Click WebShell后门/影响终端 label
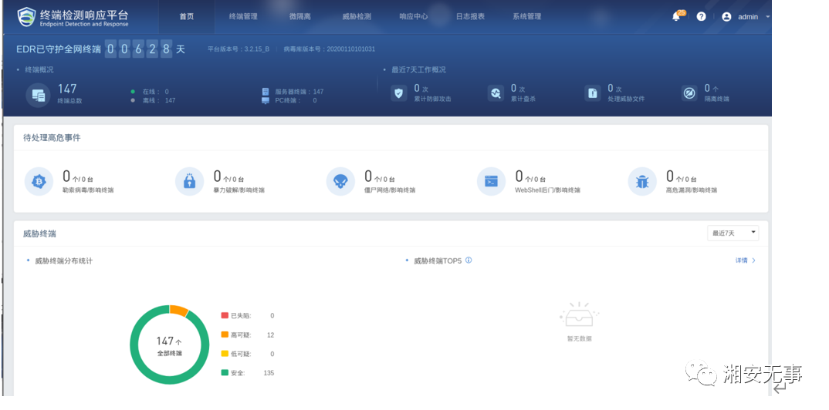Image resolution: width=829 pixels, height=410 pixels. [x=547, y=190]
